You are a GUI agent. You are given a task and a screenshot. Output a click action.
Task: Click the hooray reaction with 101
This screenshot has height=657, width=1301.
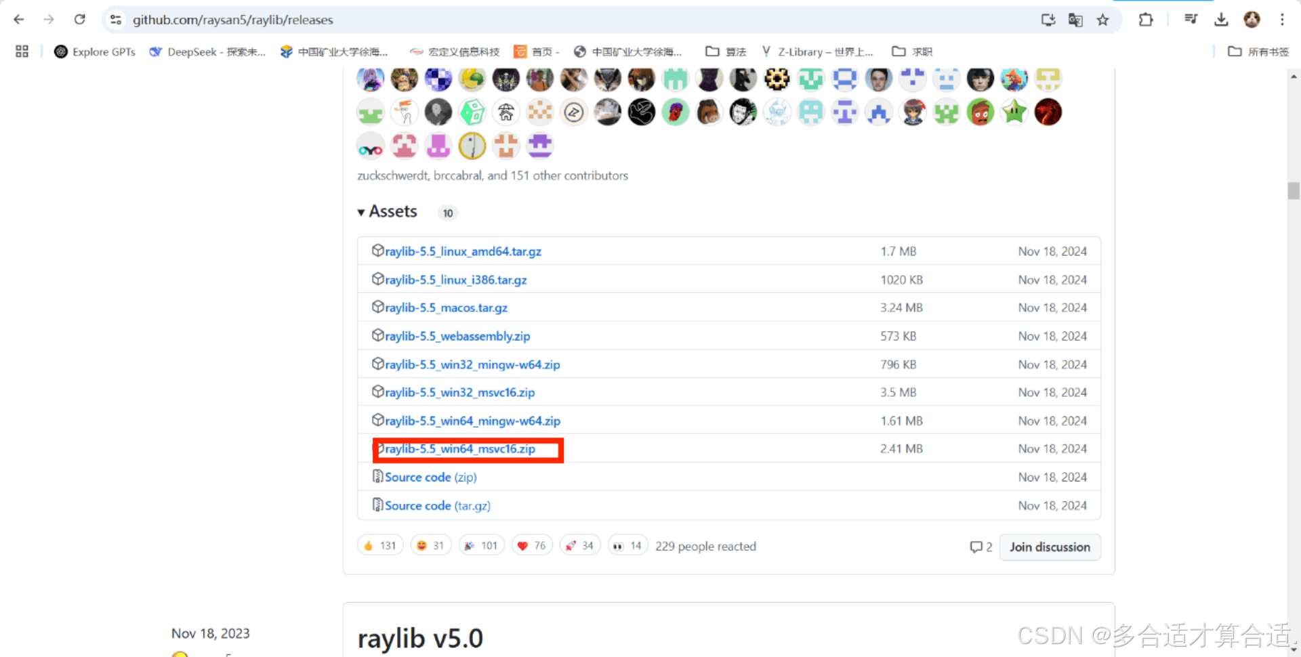tap(482, 545)
